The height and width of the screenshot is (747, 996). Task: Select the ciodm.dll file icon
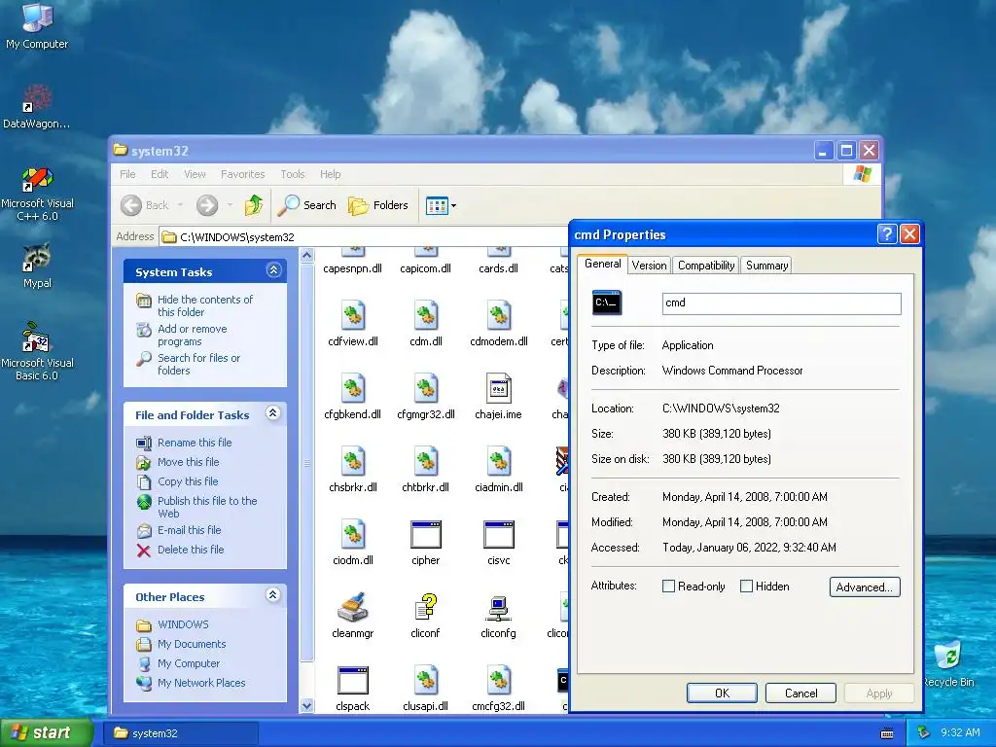click(352, 535)
